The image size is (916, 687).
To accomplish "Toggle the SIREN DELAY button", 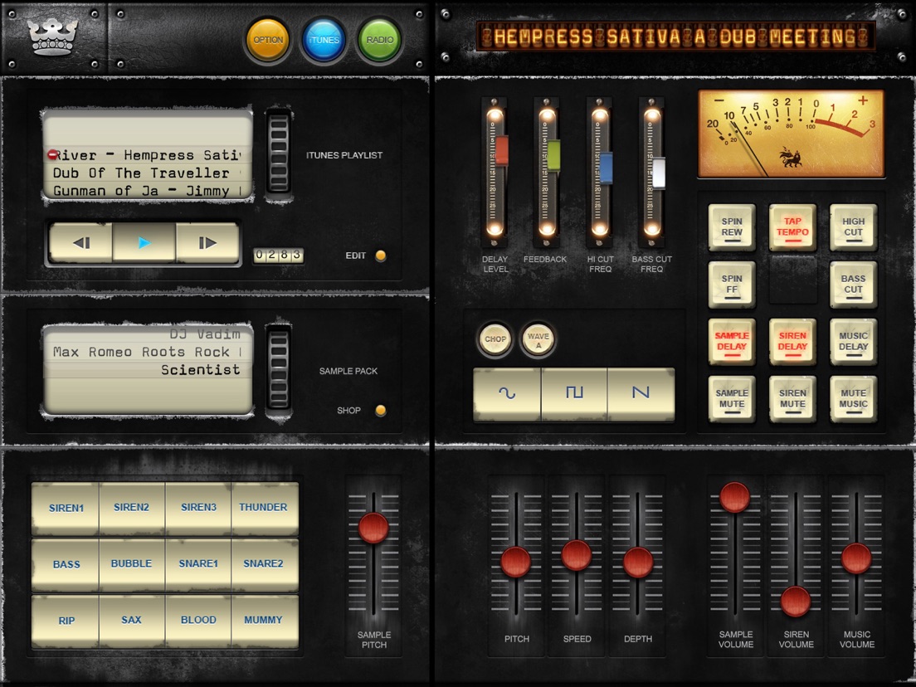I will [792, 342].
